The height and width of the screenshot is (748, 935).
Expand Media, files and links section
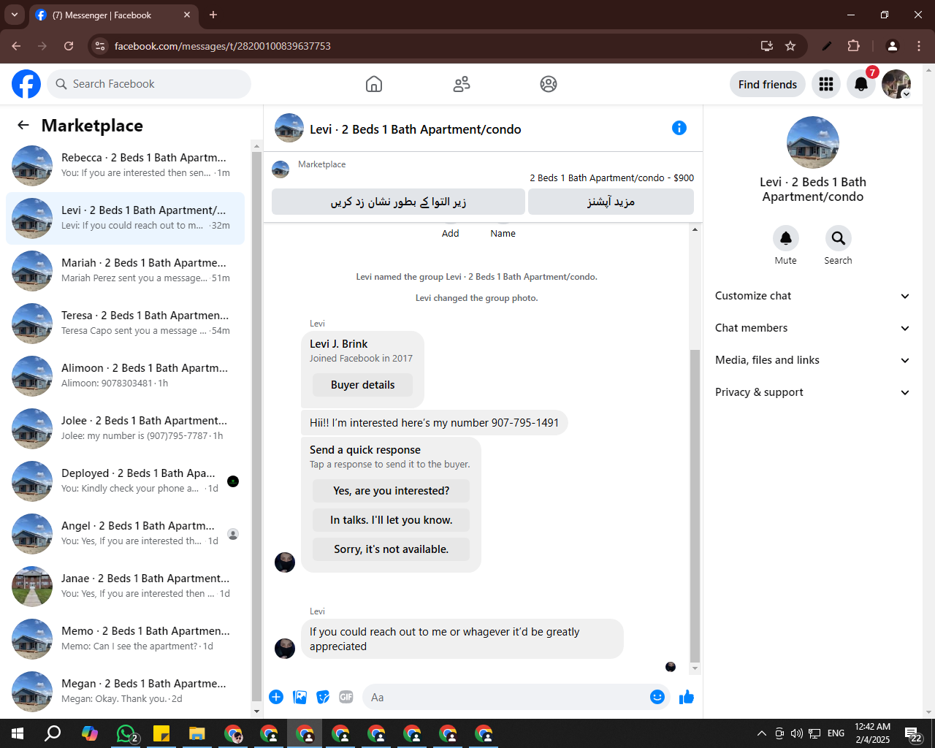click(812, 360)
